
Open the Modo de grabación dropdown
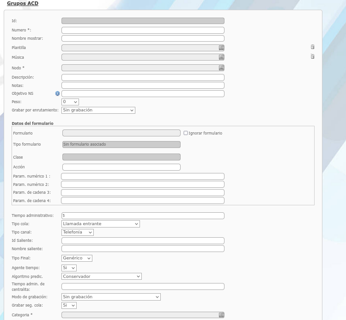pyautogui.click(x=111, y=297)
